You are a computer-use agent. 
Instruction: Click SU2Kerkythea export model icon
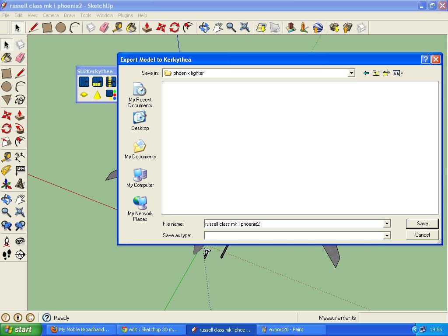84,82
